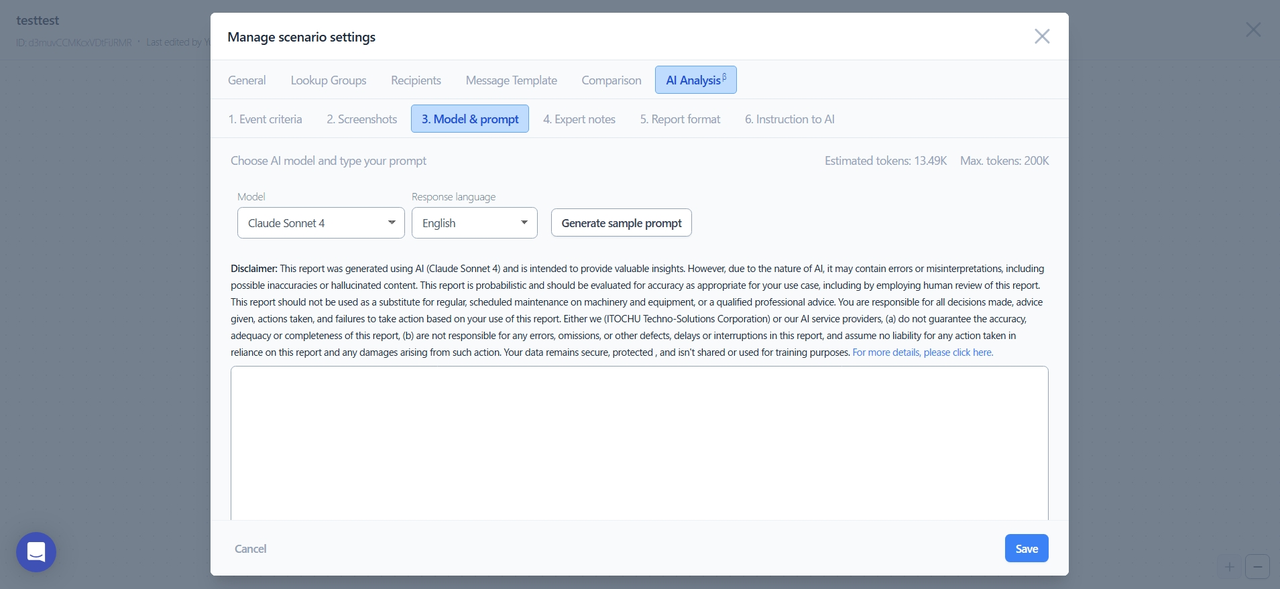
Task: Open the chat support widget icon
Action: (x=36, y=552)
